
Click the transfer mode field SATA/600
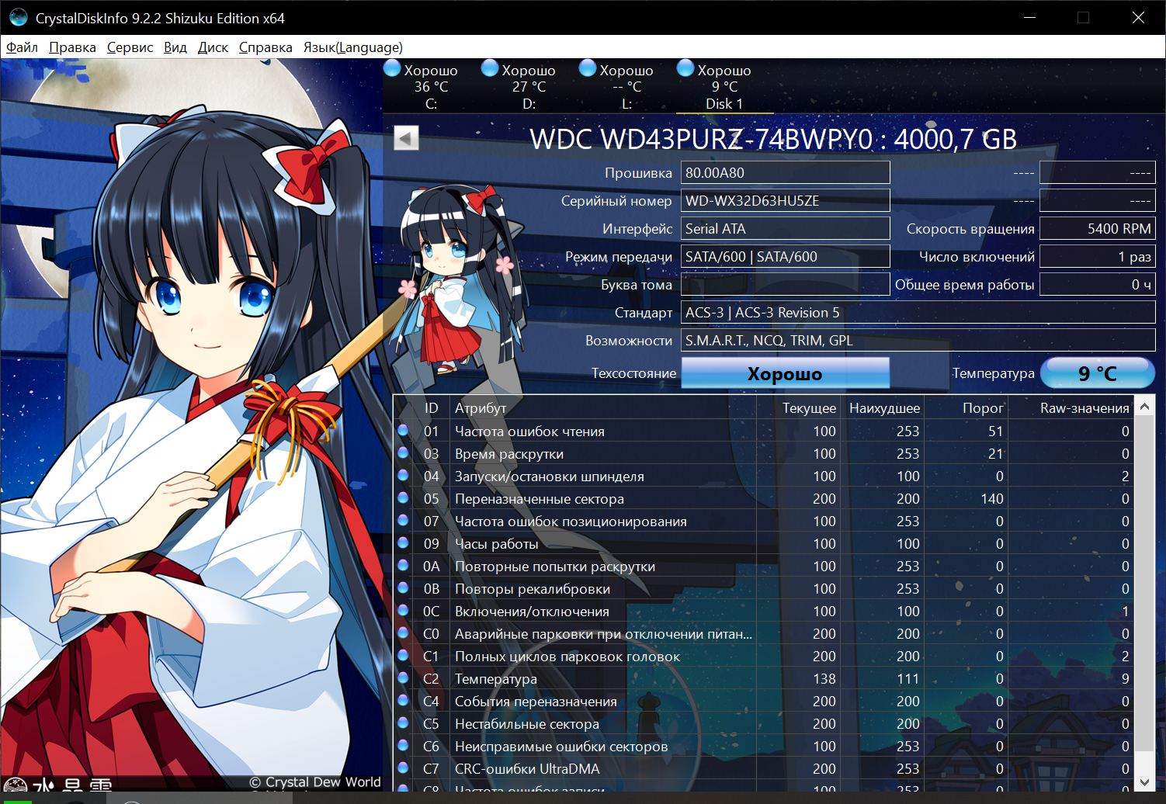(x=785, y=256)
